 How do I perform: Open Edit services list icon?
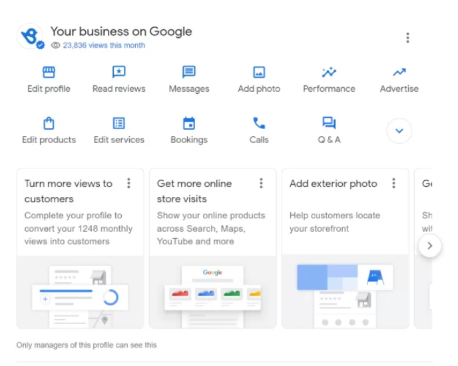point(119,123)
